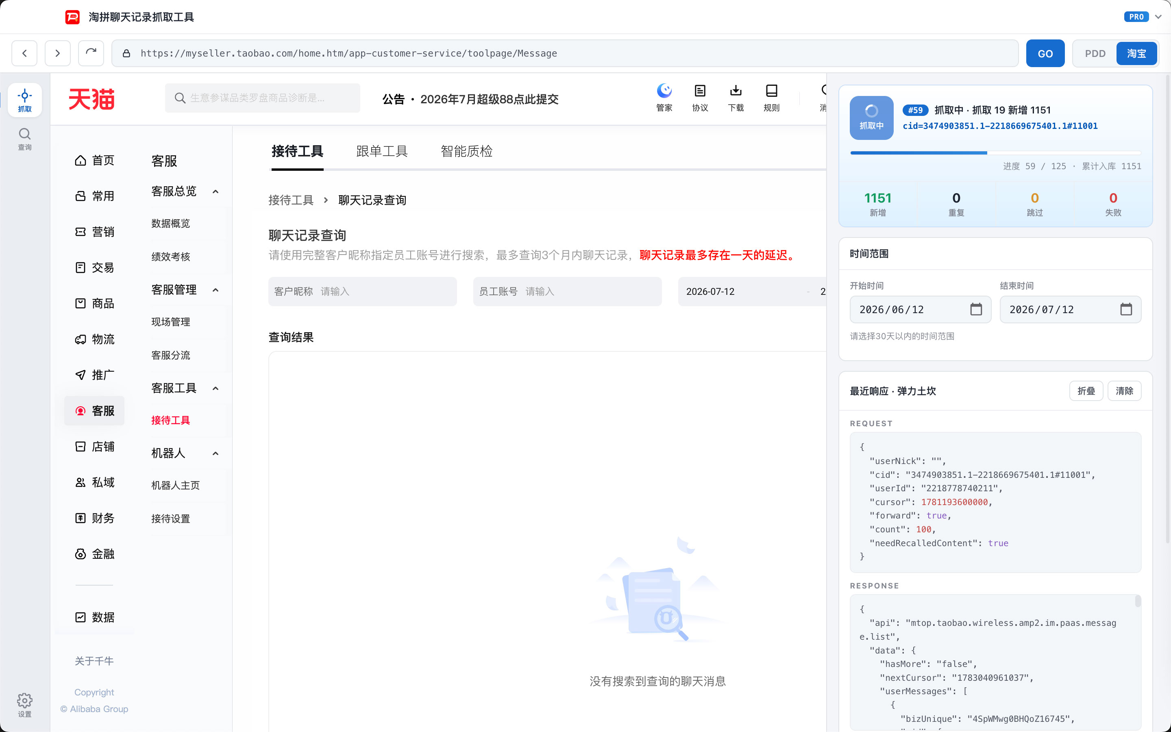Click the 0 跳过 counter
The width and height of the screenshot is (1171, 732).
(1034, 204)
